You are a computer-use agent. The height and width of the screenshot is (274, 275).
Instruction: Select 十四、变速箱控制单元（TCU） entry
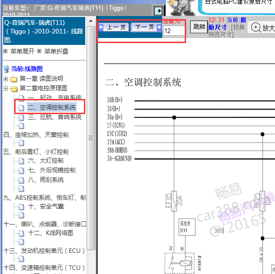click(x=44, y=268)
